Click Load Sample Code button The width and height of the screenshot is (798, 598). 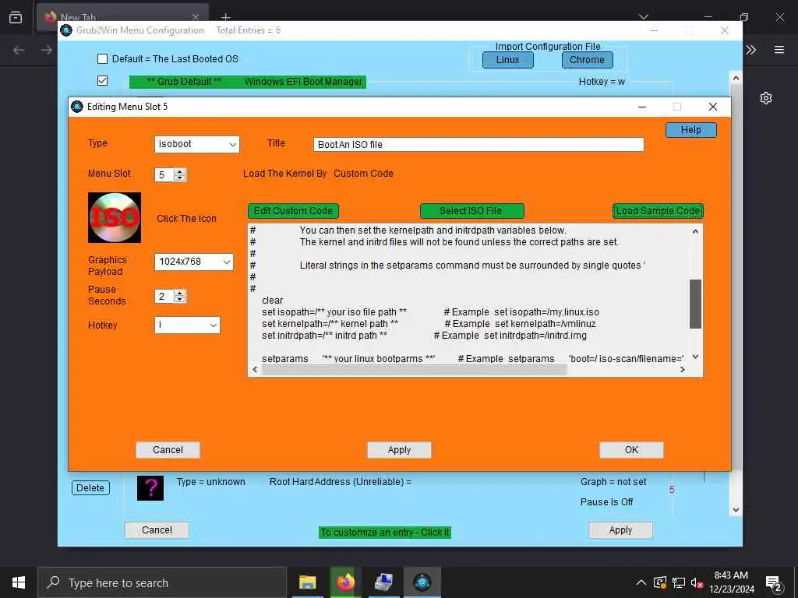pos(658,211)
